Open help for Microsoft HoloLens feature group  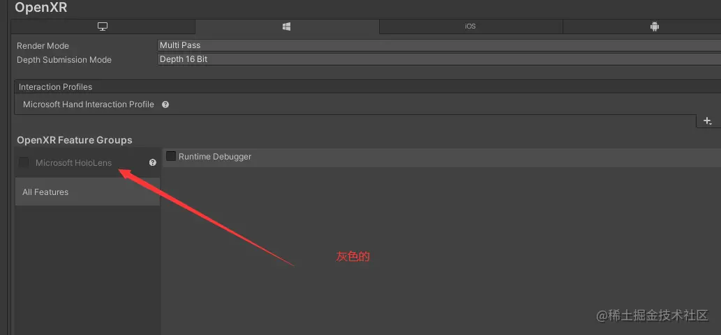[x=153, y=162]
